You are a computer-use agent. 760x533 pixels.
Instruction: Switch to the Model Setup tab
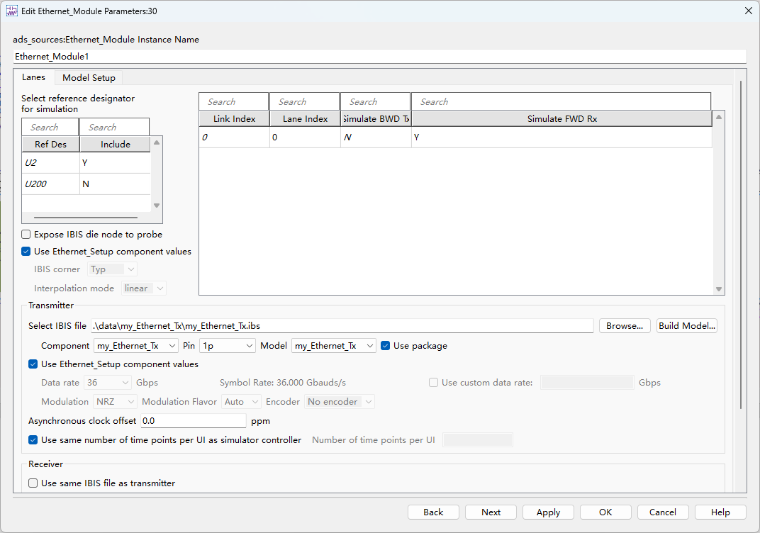tap(89, 77)
